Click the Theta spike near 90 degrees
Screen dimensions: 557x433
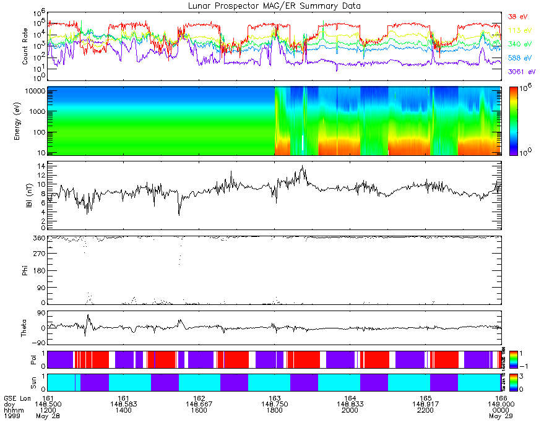[x=88, y=316]
